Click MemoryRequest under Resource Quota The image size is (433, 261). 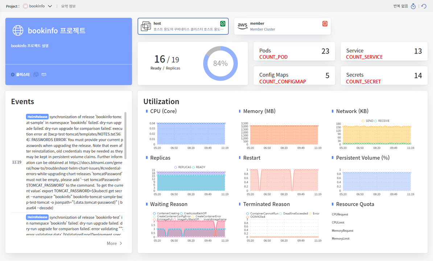342,231
